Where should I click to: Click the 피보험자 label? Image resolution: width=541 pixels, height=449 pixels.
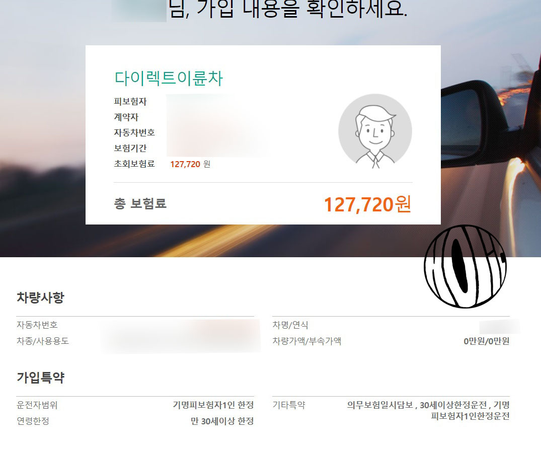pyautogui.click(x=130, y=102)
